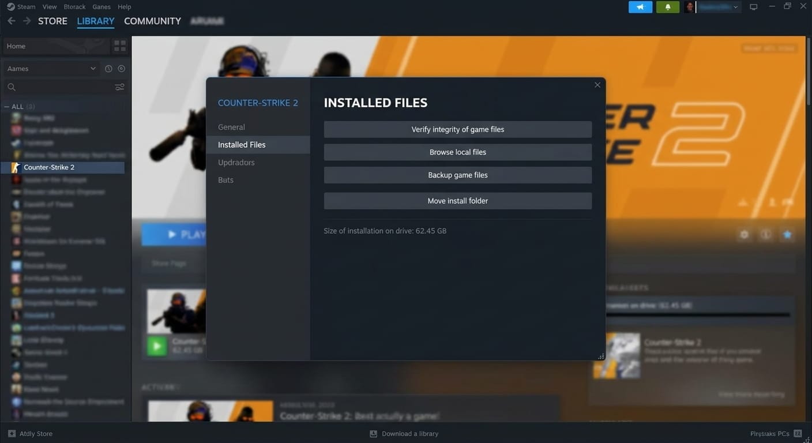The width and height of the screenshot is (812, 443).
Task: Click Browse local files button
Action: tap(458, 152)
